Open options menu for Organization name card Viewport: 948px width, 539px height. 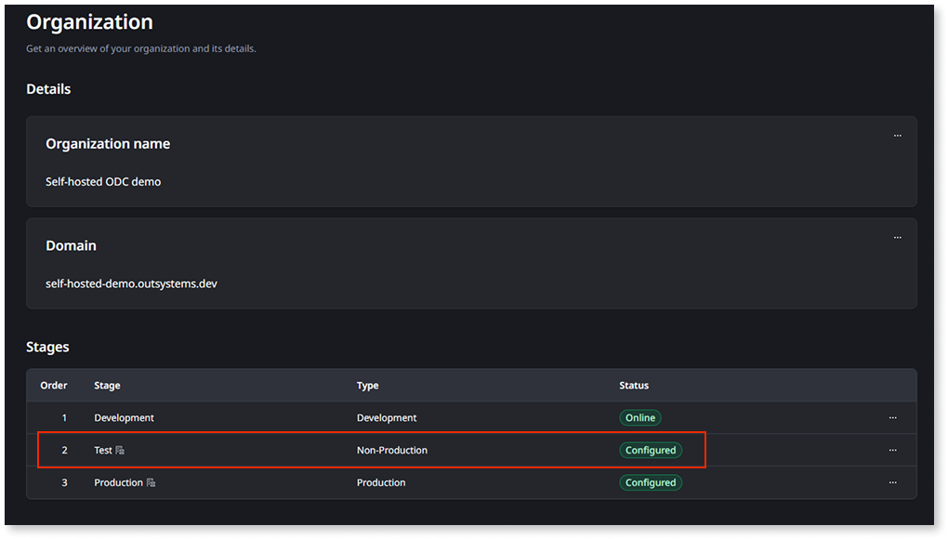coord(897,136)
